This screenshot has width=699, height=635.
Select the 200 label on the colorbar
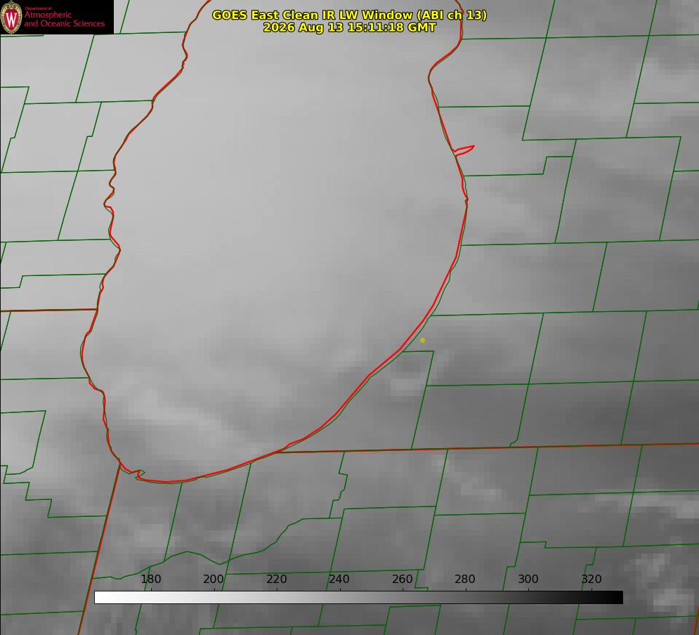(x=214, y=579)
